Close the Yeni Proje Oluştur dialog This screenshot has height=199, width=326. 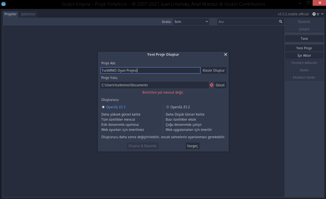coord(226,54)
